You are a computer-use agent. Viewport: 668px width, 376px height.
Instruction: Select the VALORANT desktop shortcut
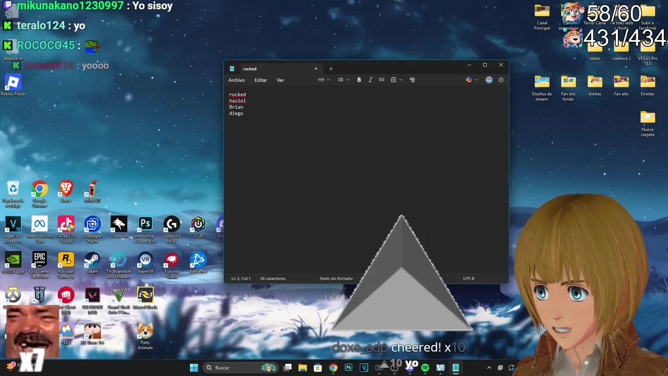click(x=92, y=301)
